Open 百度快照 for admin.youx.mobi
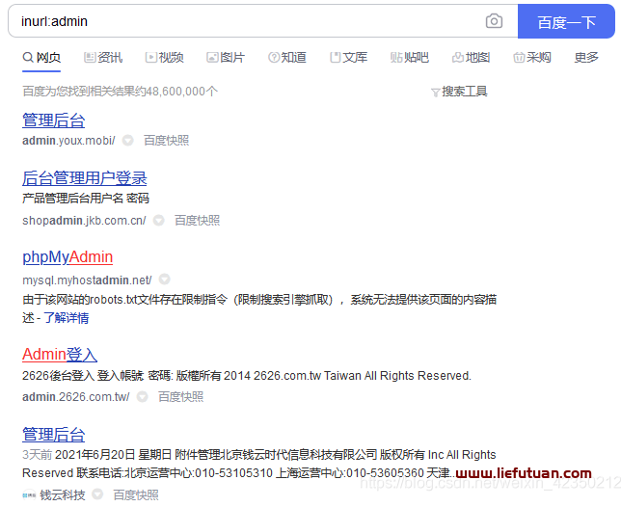The image size is (621, 507). (166, 141)
